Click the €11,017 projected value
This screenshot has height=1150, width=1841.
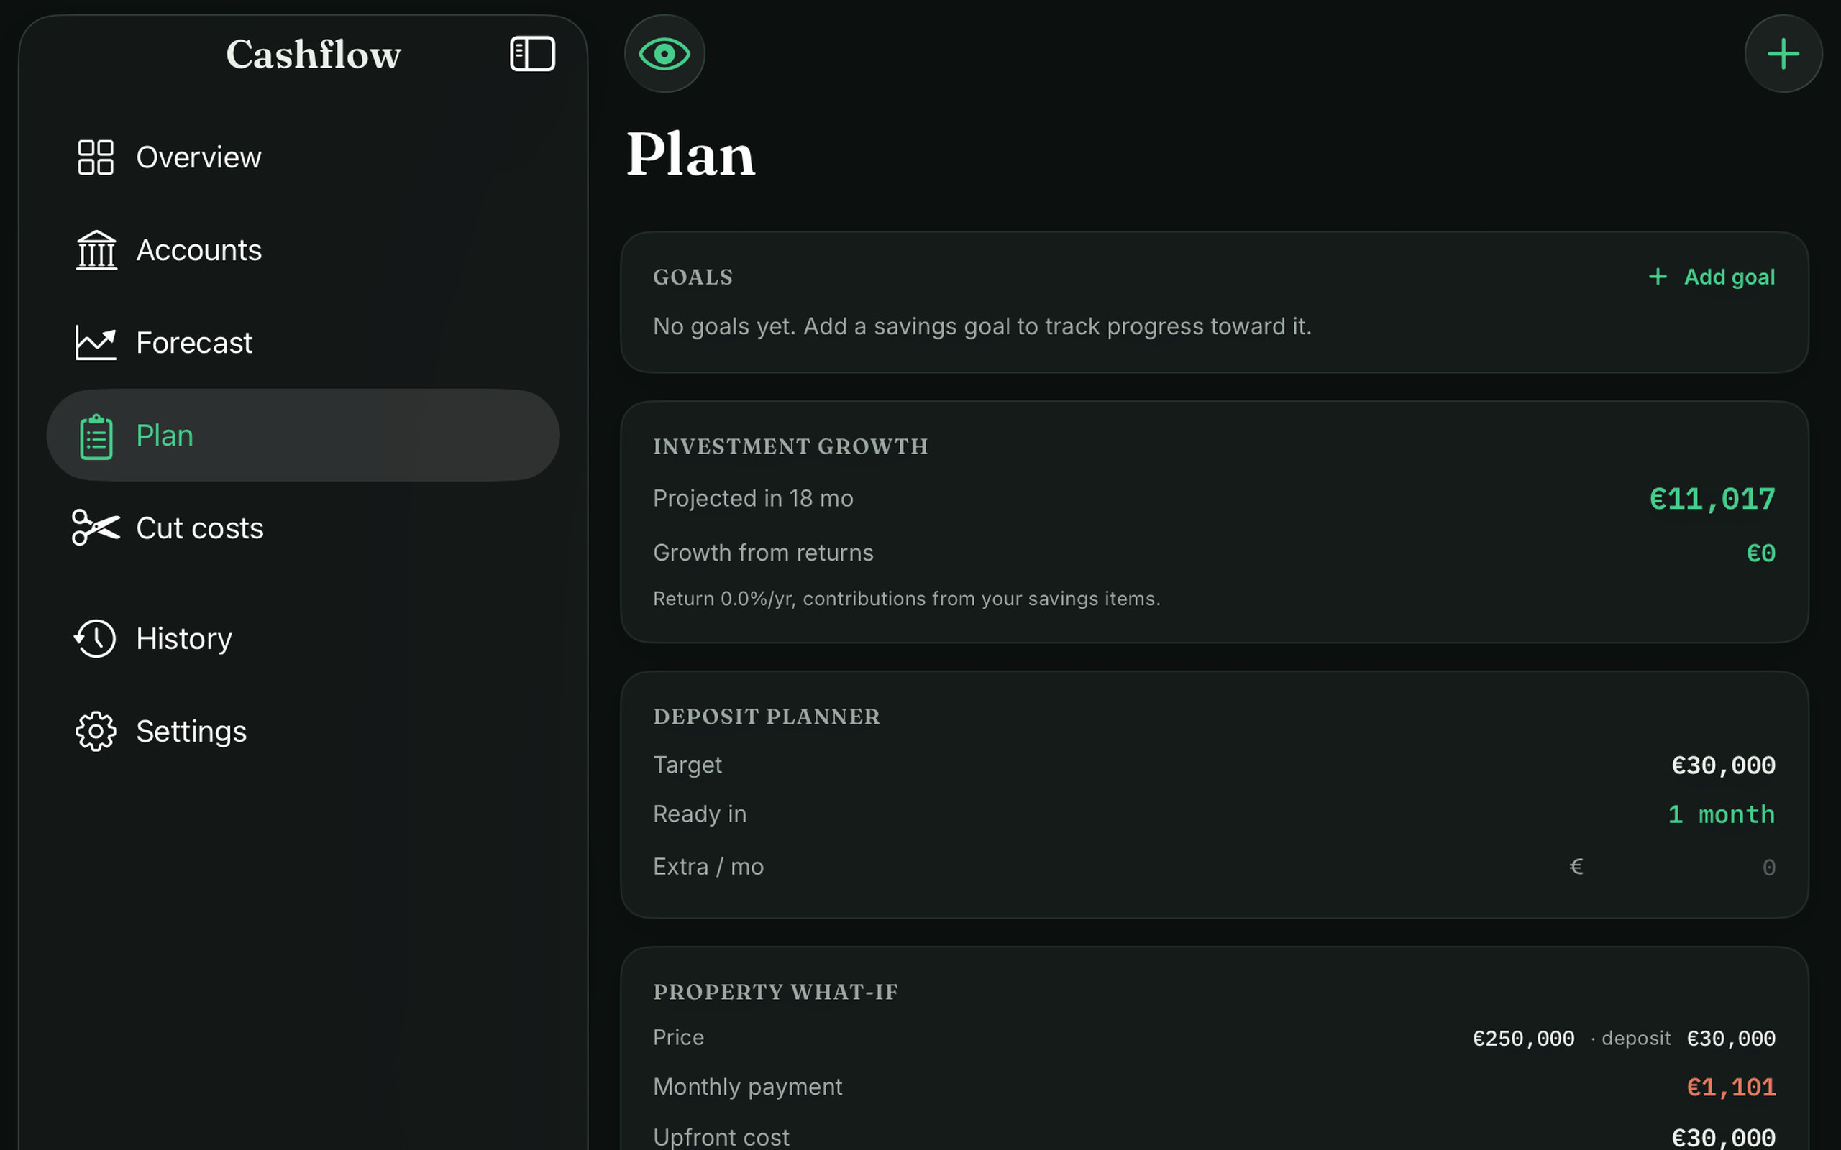(x=1712, y=499)
